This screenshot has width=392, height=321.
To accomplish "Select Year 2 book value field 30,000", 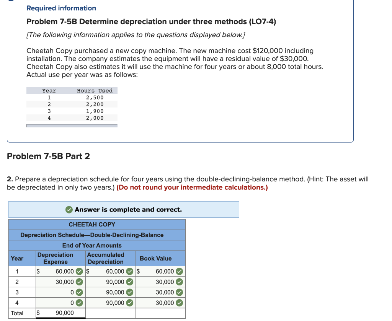I will pyautogui.click(x=160, y=282).
